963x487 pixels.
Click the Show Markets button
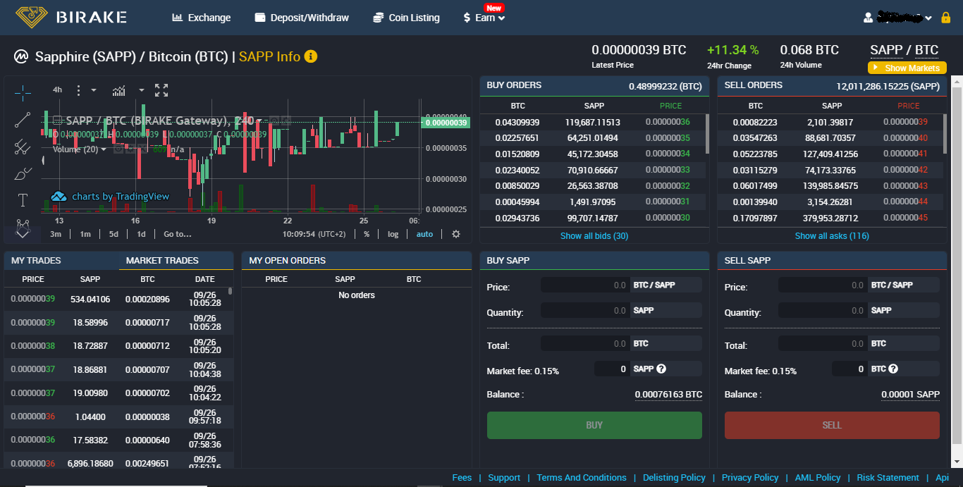(x=907, y=68)
